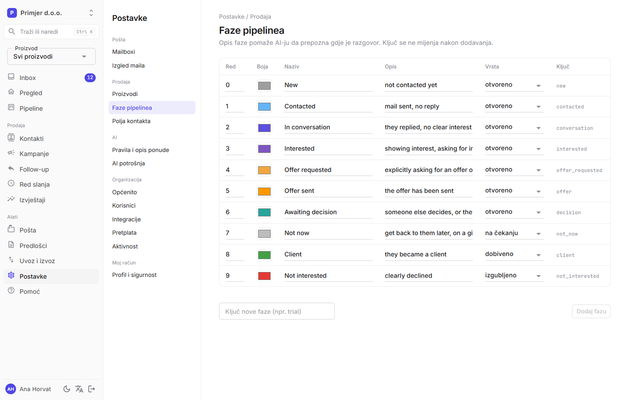Open Ana Horvat user profile
This screenshot has height=400, width=641.
(28, 389)
